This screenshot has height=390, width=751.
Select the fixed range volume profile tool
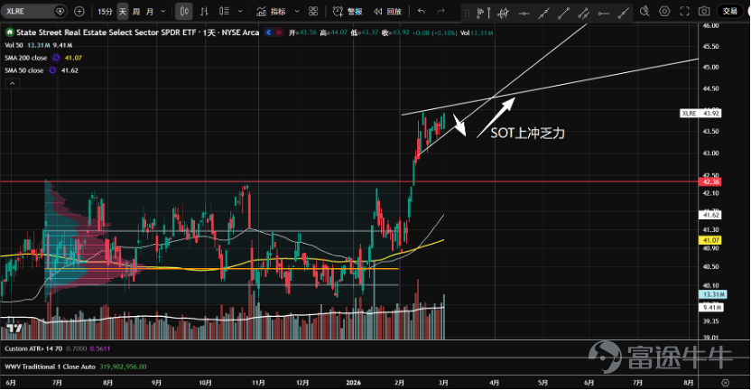(483, 13)
